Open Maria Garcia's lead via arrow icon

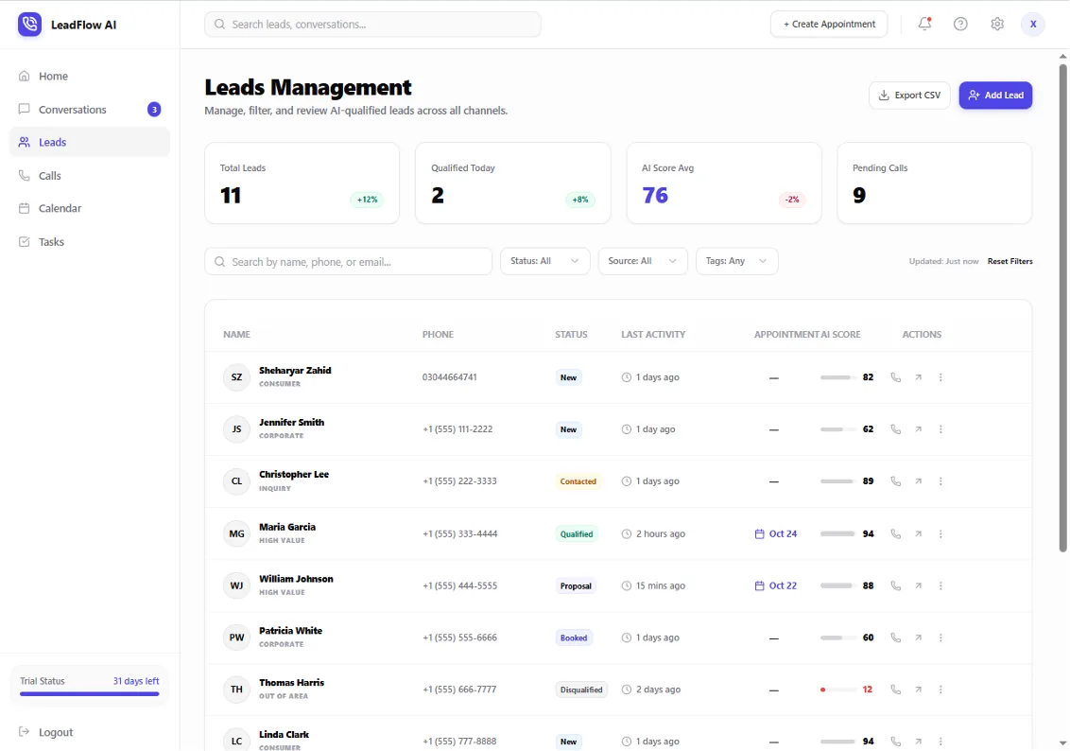919,533
